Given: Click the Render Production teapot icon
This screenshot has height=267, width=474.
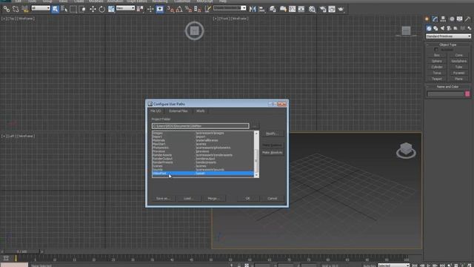Looking at the screenshot, I should tap(341, 9).
